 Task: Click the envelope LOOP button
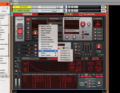[x=72, y=68]
